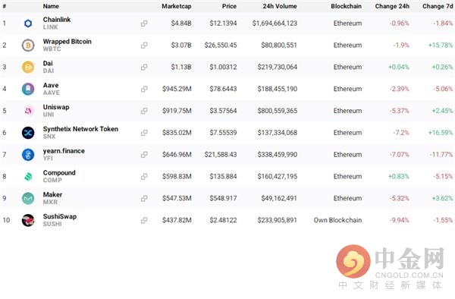Click the blue yearn.finance logo icon
Viewport: 455px width, 299px height.
coord(28,155)
